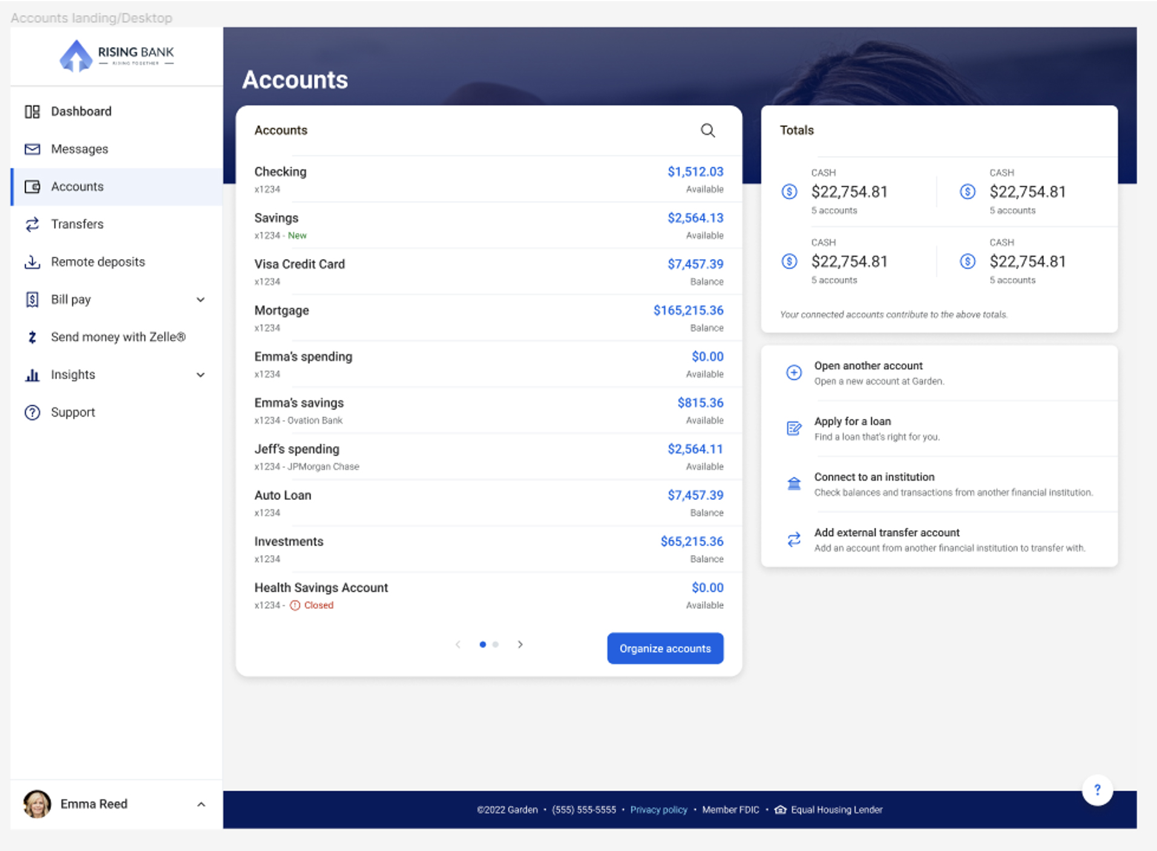Go to second page dot of accounts list
Viewport: 1157px width, 851px height.
point(496,645)
